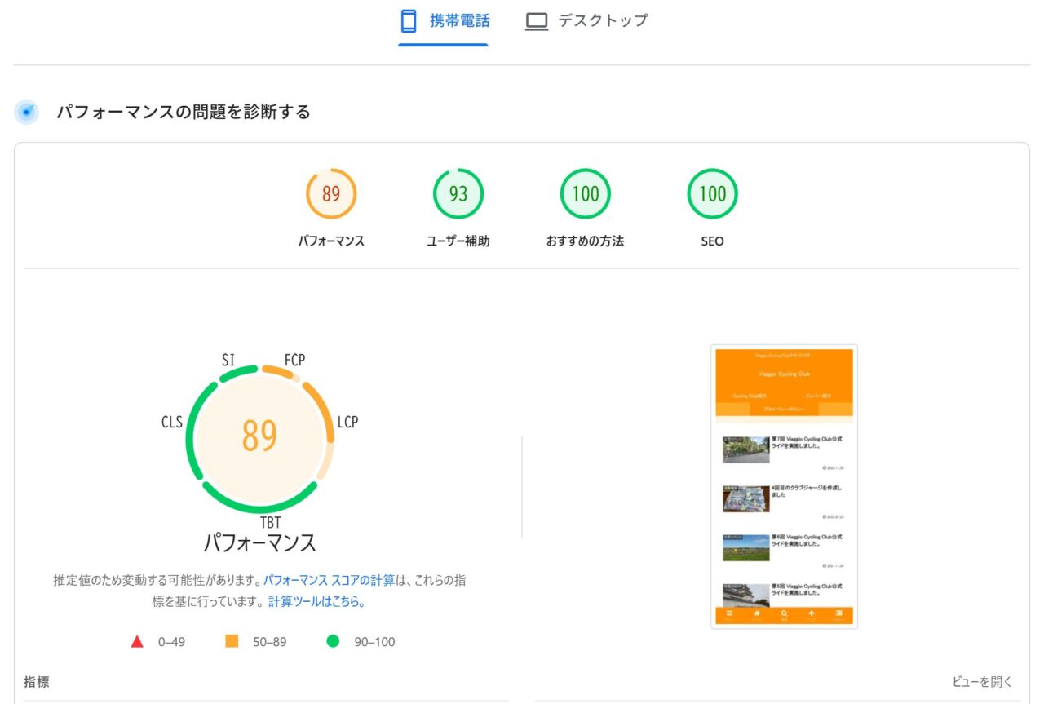This screenshot has width=1044, height=704.
Task: Click the TBT label on gauge
Action: [x=270, y=523]
